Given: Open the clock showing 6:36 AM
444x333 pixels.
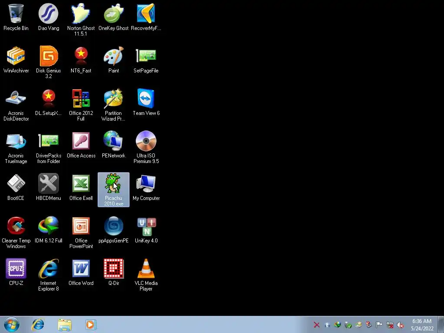Looking at the screenshot, I should click(x=422, y=324).
